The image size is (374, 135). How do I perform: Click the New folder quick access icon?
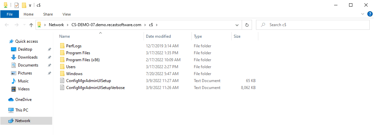pyautogui.click(x=24, y=5)
